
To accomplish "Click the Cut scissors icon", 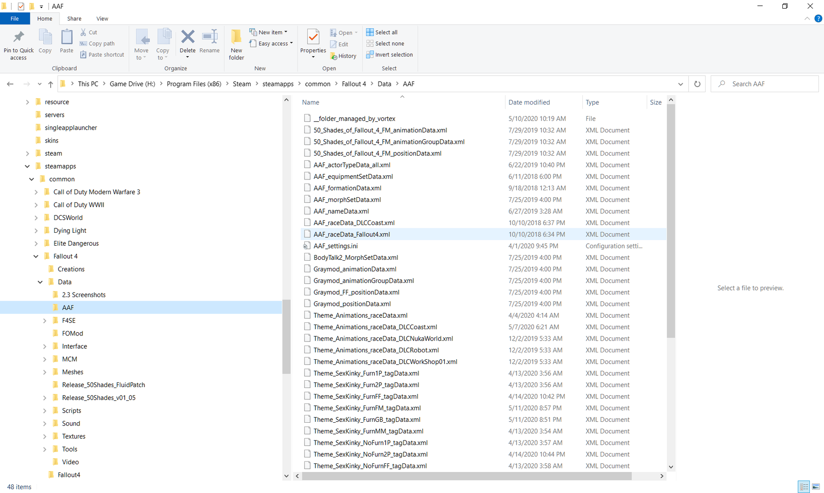I will click(x=83, y=32).
